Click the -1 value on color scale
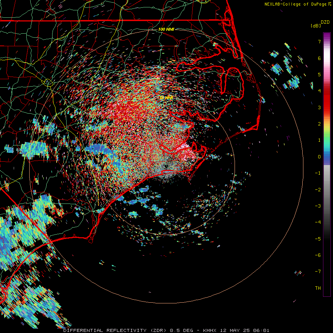This screenshot has width=333, height=333. [x=318, y=173]
